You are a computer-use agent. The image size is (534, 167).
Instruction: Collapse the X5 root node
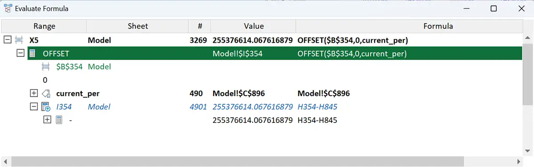pos(7,40)
